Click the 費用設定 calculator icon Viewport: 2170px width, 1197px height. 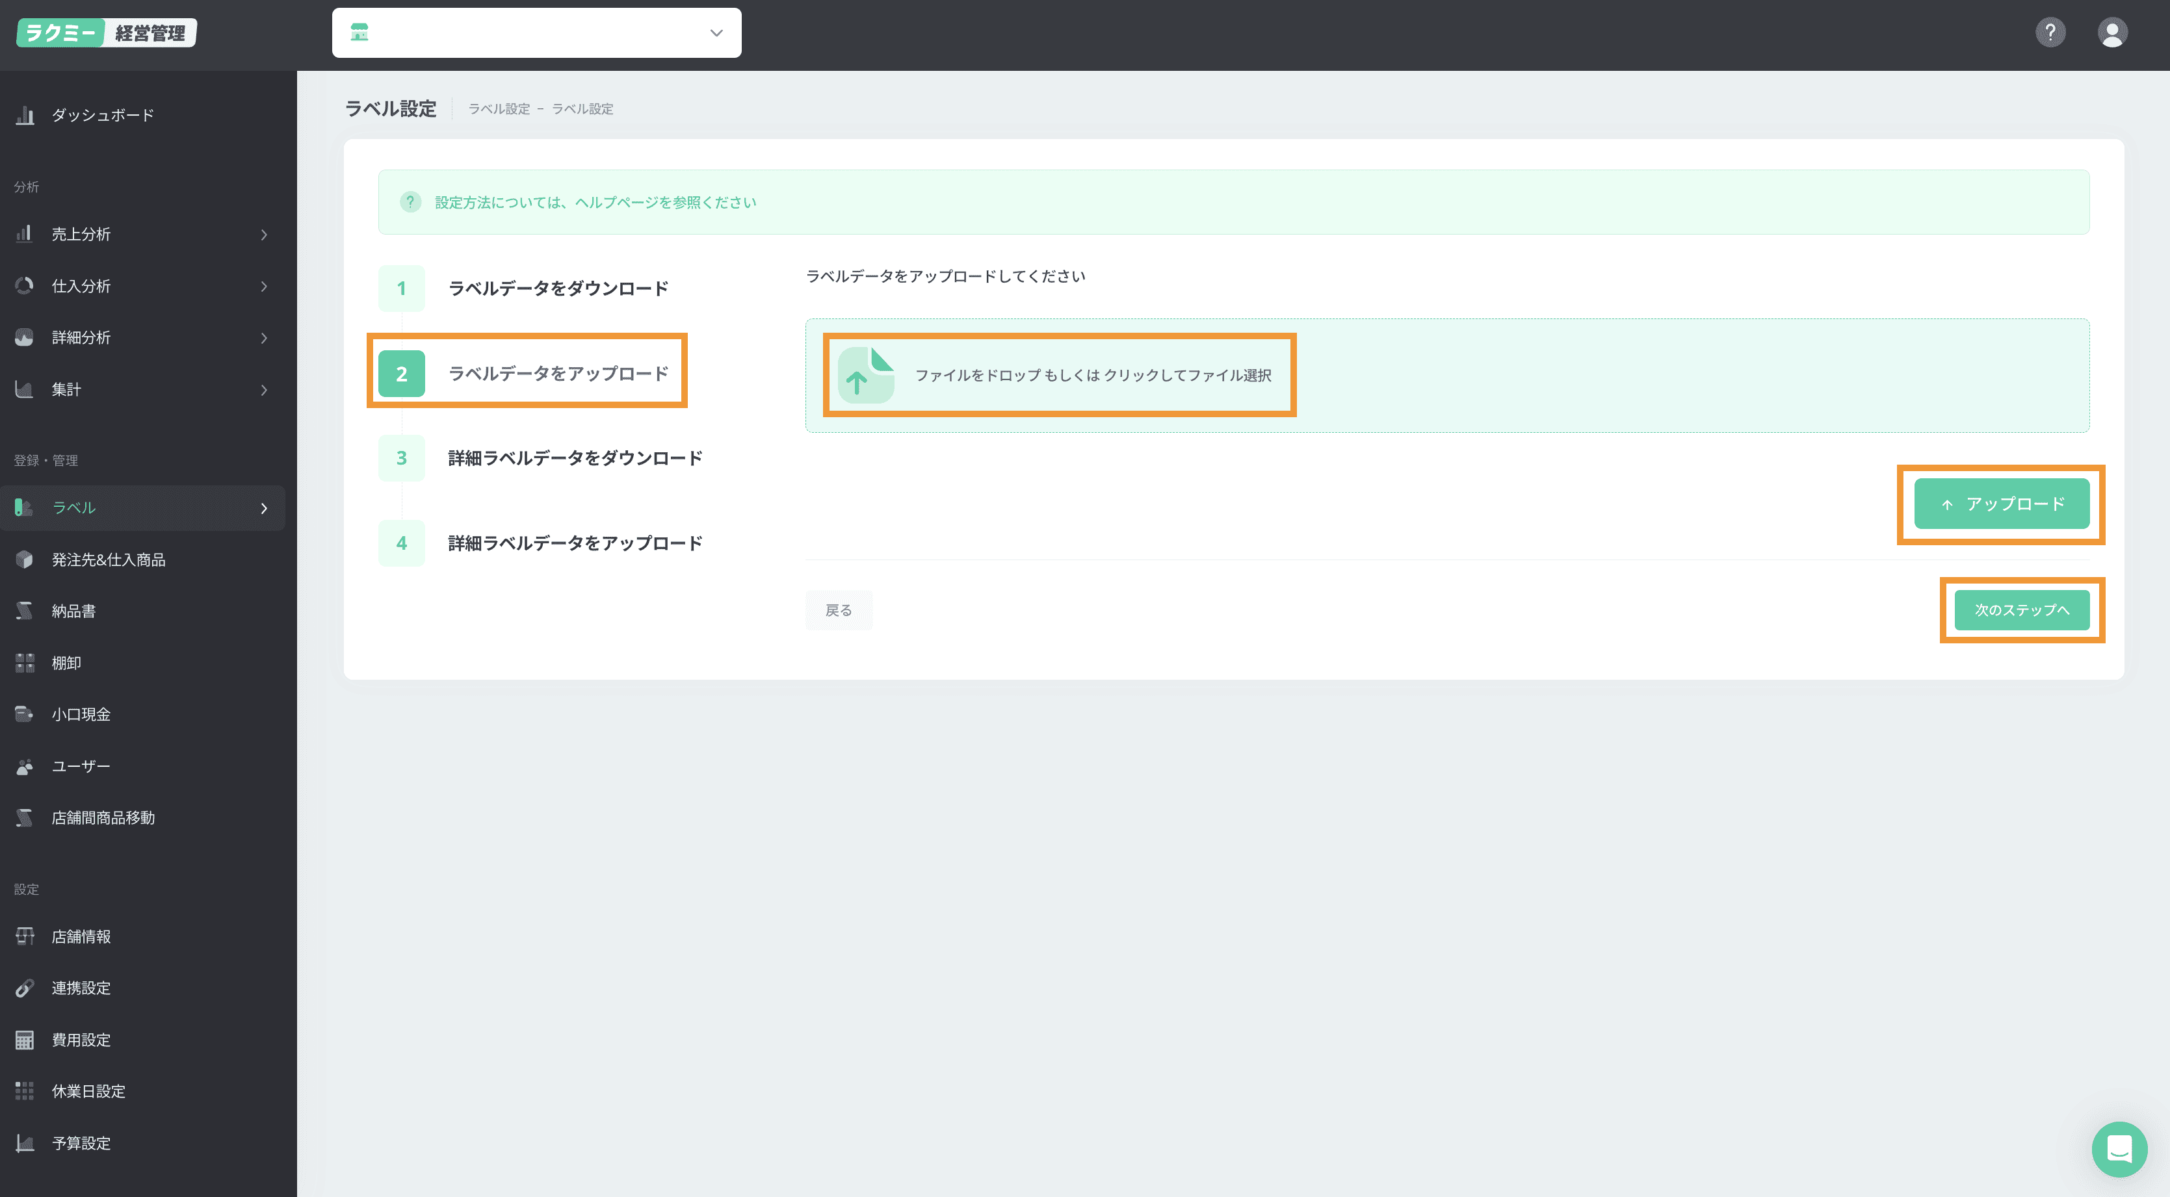[25, 1040]
